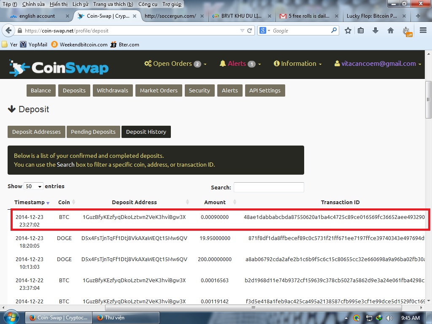Click the 200.00000000 DOGE amount
This screenshot has width=432, height=324.
click(215, 259)
